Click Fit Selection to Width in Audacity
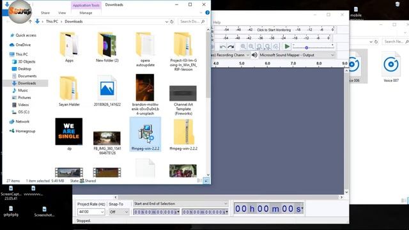 (259, 47)
